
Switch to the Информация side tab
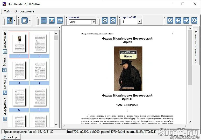[x=5, y=106]
